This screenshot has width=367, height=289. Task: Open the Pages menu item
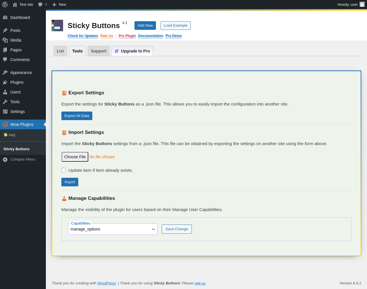[23, 50]
